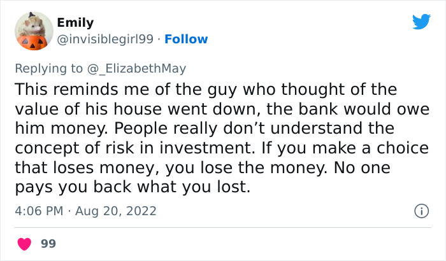
Task: Click the 99 likes count
Action: (48, 243)
